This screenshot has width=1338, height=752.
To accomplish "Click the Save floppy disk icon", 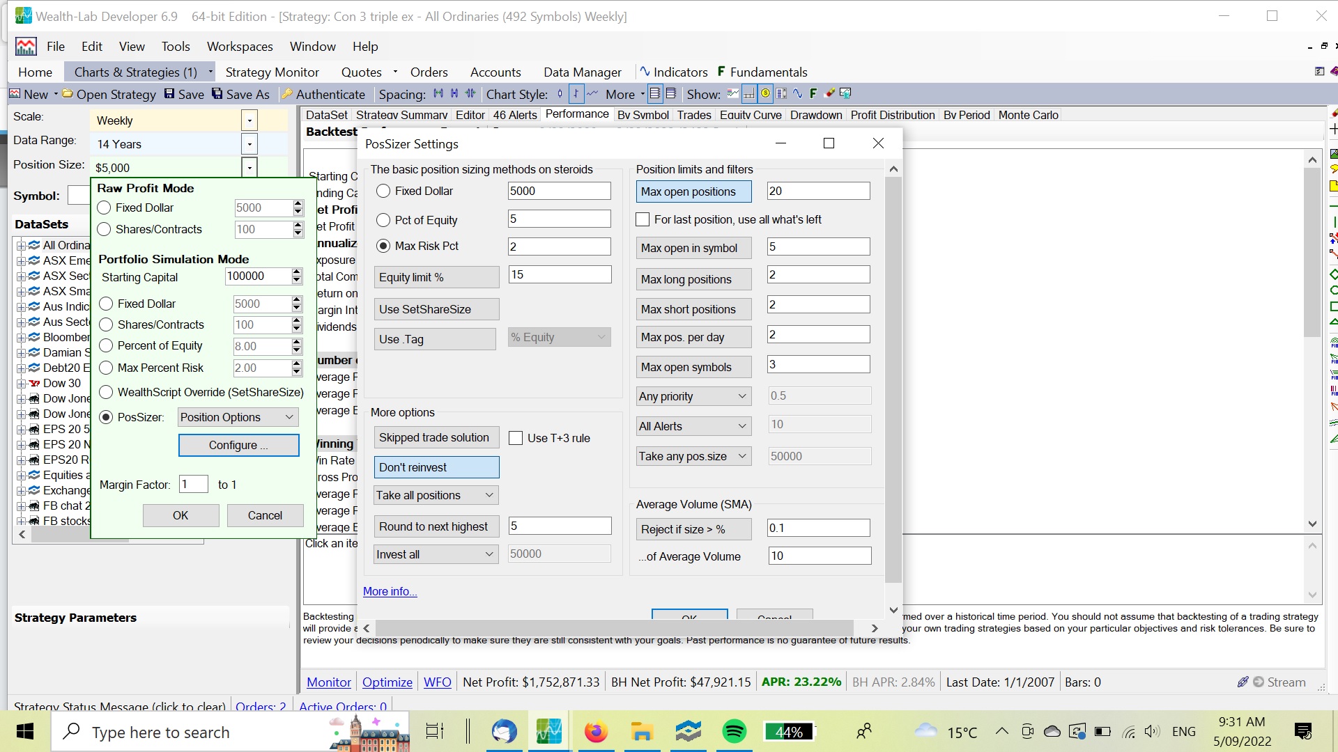I will 169,94.
